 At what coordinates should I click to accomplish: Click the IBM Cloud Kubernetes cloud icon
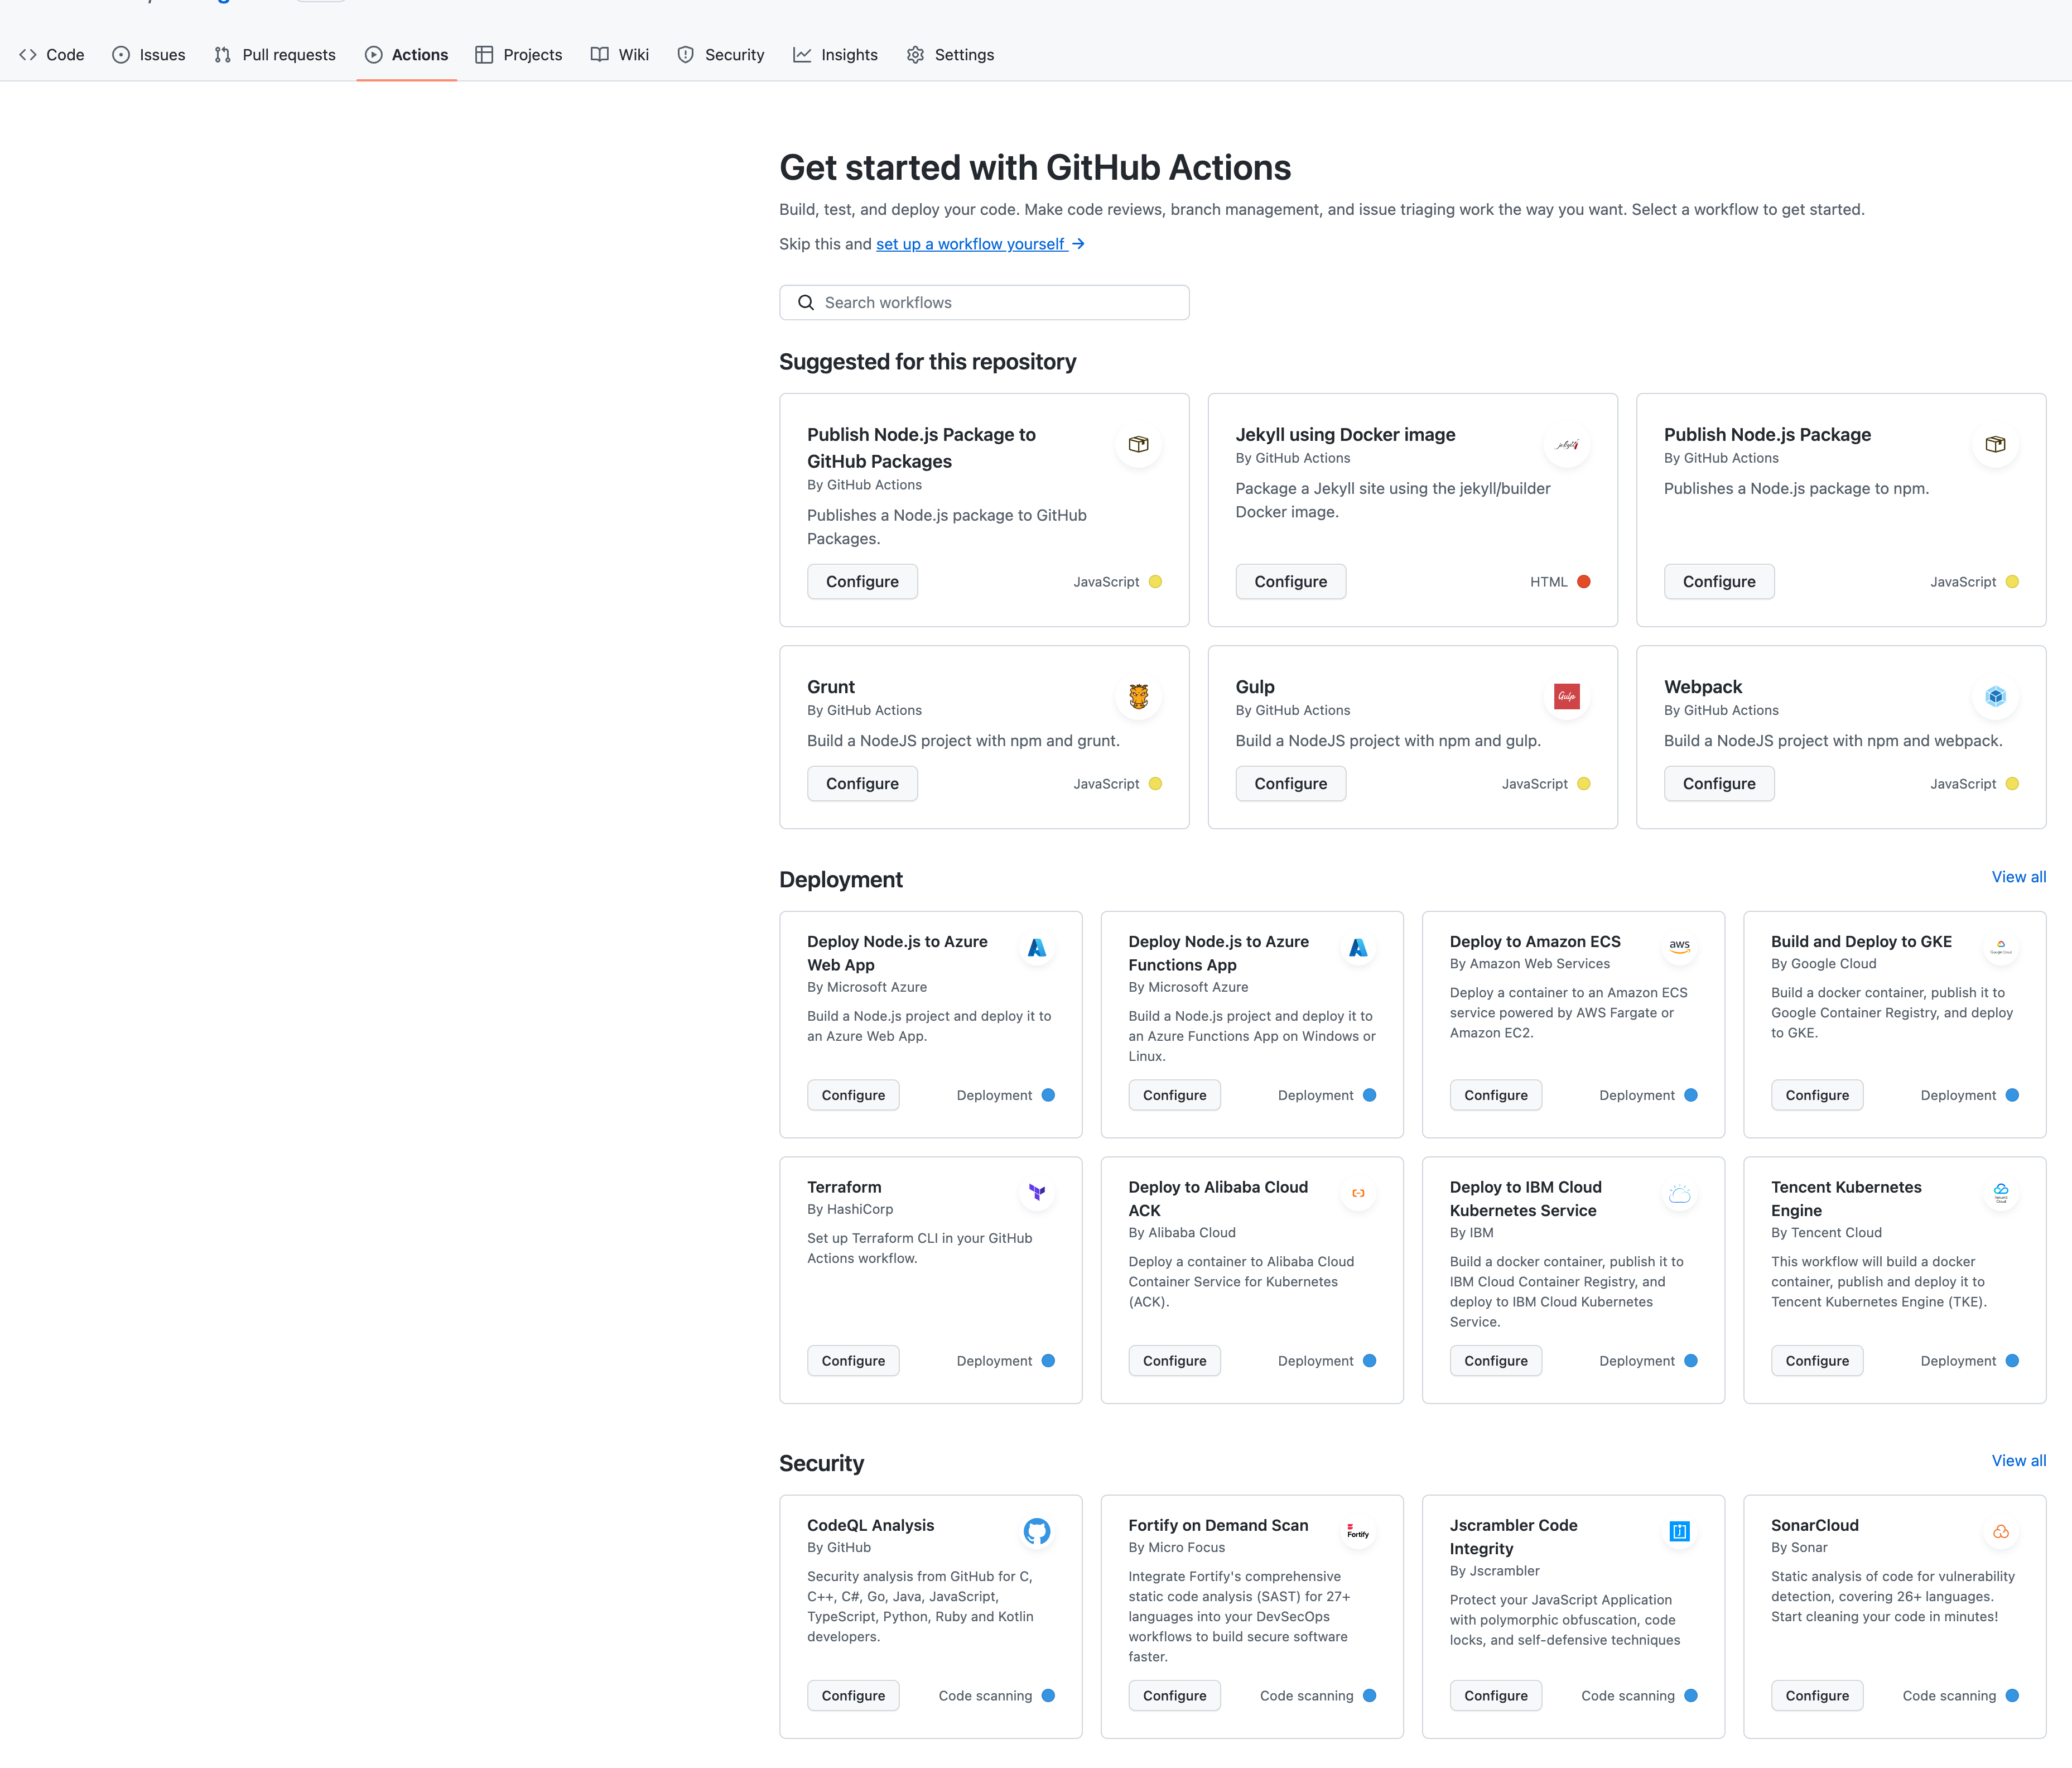(x=1679, y=1193)
